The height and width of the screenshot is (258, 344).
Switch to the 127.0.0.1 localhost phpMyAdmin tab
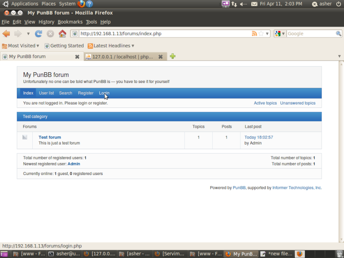click(x=125, y=57)
